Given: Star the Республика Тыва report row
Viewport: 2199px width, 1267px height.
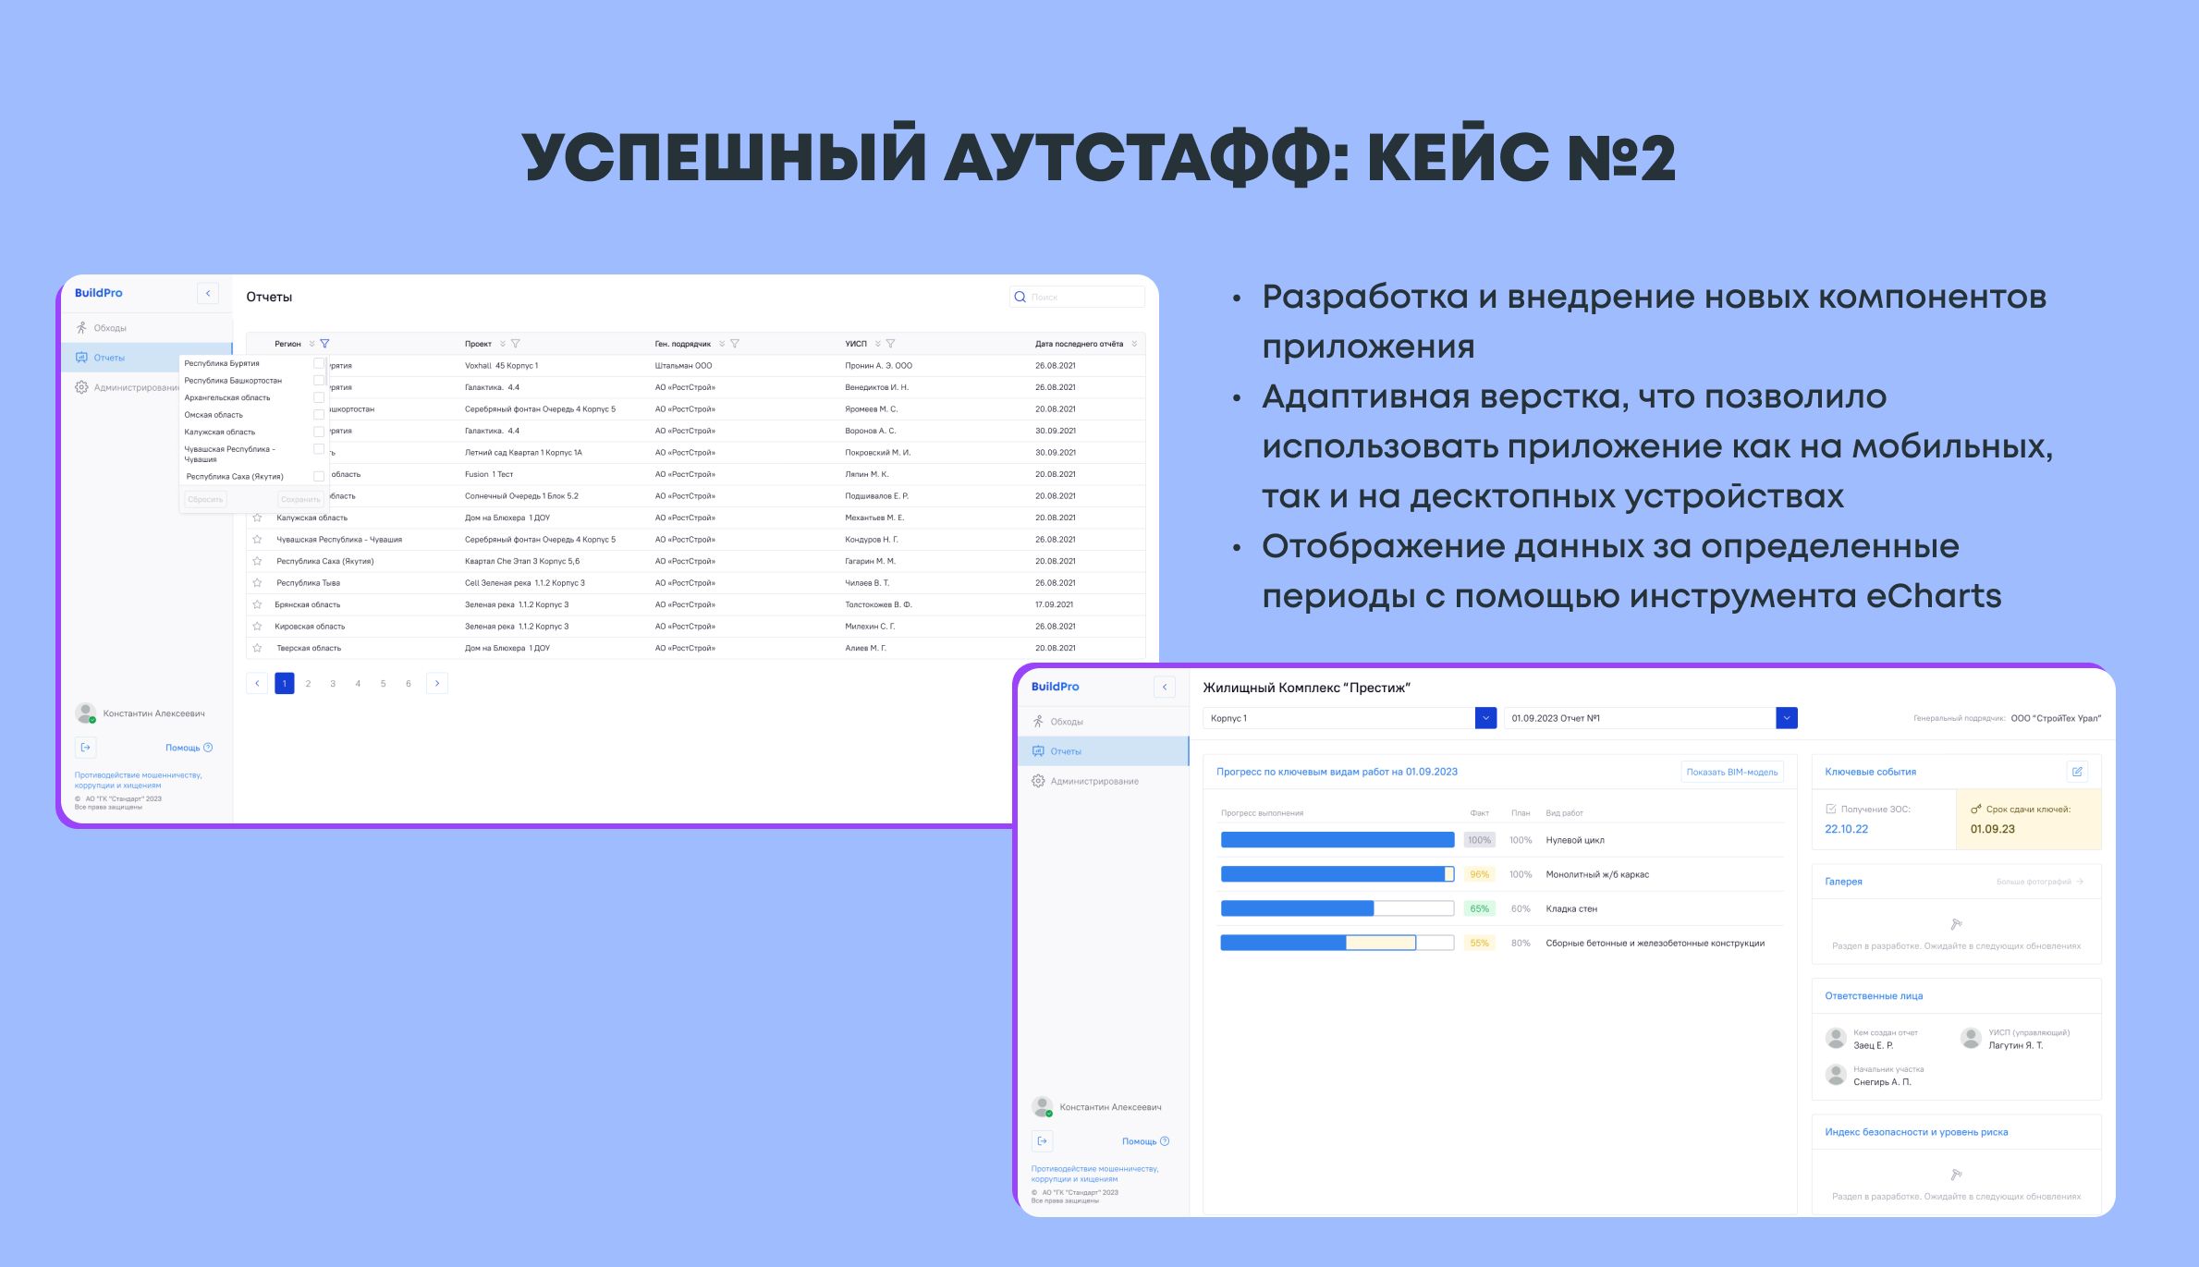Looking at the screenshot, I should 258,583.
